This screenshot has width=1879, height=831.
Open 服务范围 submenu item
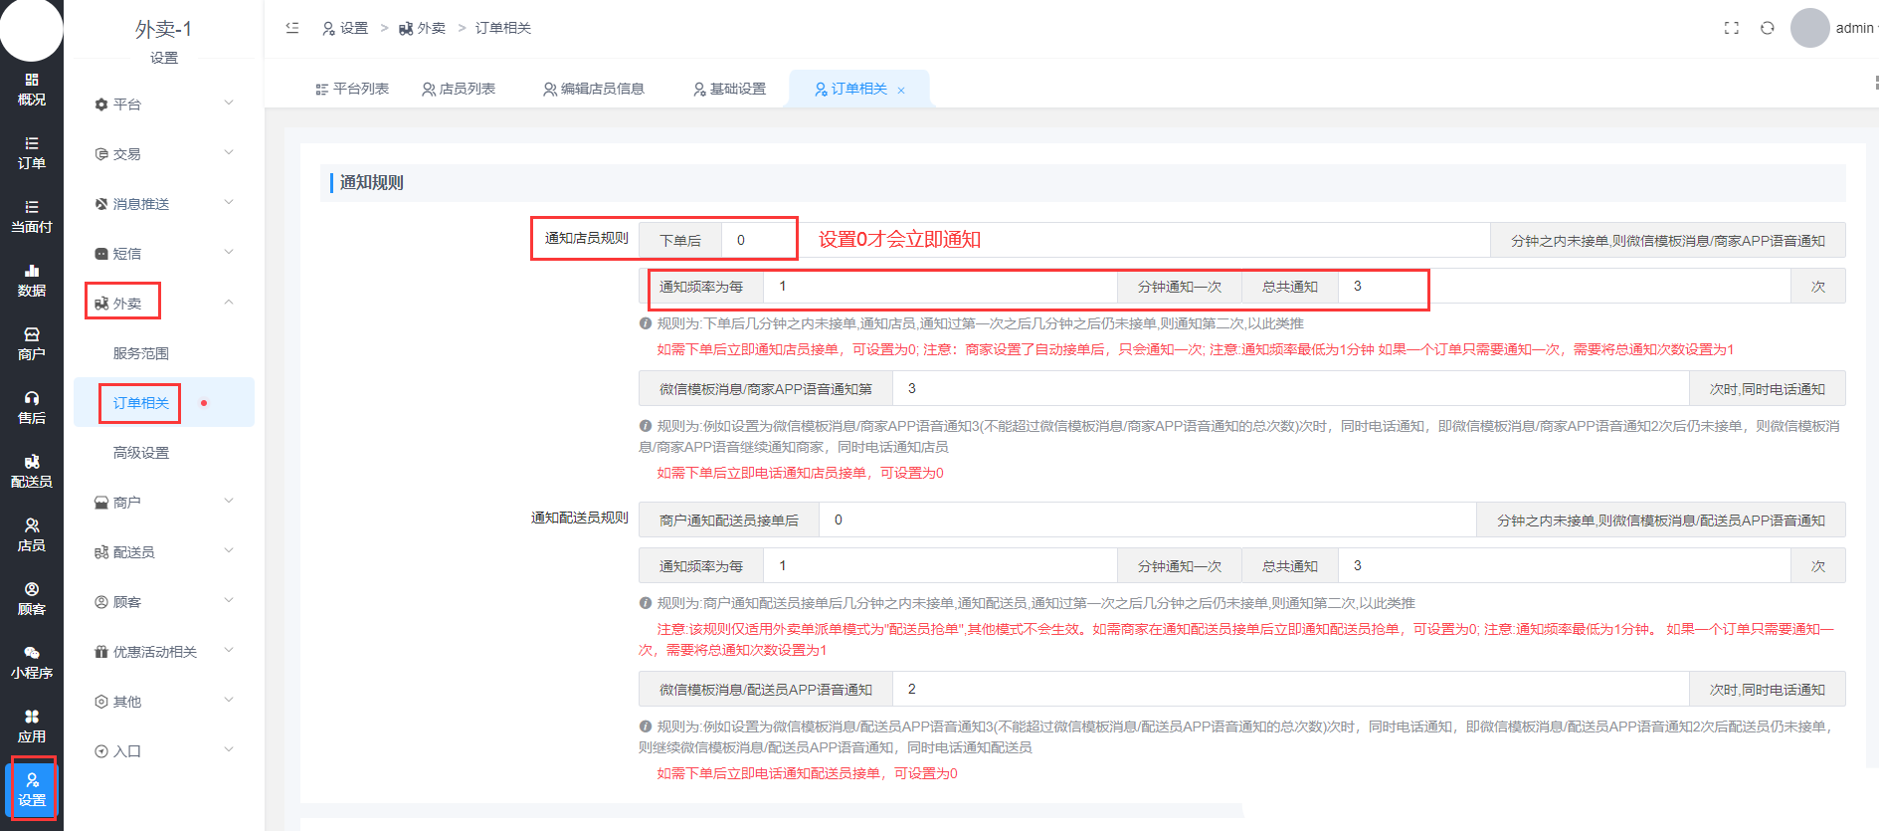[141, 353]
